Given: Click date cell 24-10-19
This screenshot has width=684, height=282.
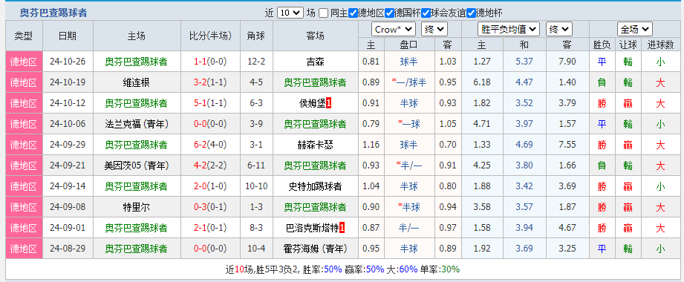Looking at the screenshot, I should [68, 82].
